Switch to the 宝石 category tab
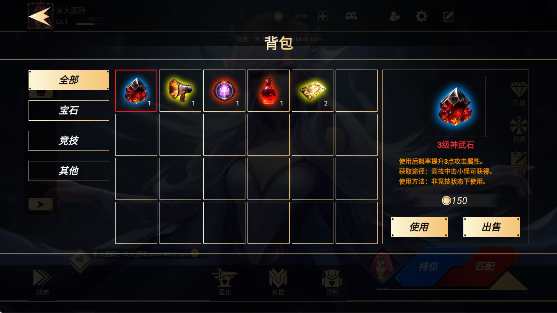 coord(69,110)
